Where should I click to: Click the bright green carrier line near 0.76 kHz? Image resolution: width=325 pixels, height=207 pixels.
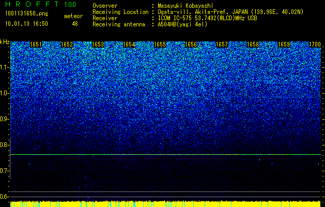[165, 154]
